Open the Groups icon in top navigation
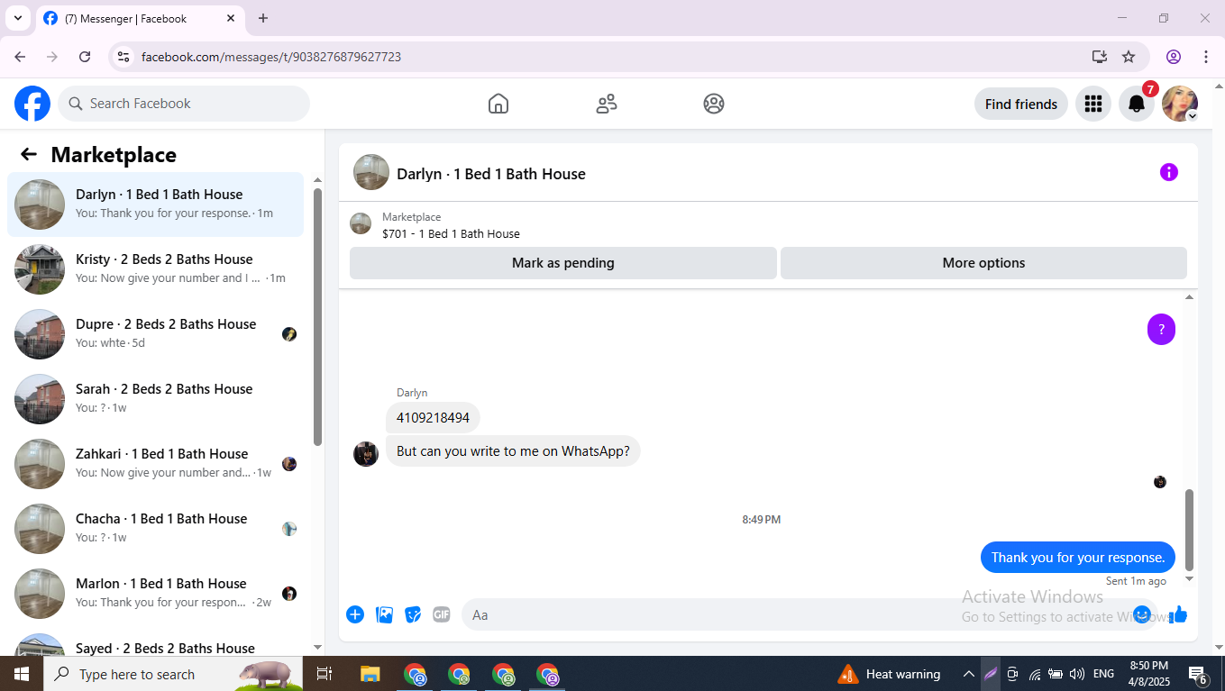Viewport: 1225px width, 691px height. click(714, 104)
